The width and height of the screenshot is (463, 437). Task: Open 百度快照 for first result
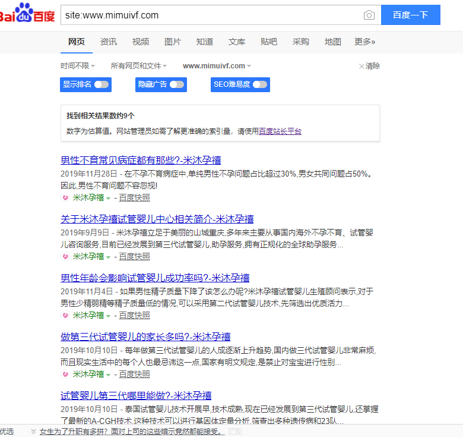134,197
